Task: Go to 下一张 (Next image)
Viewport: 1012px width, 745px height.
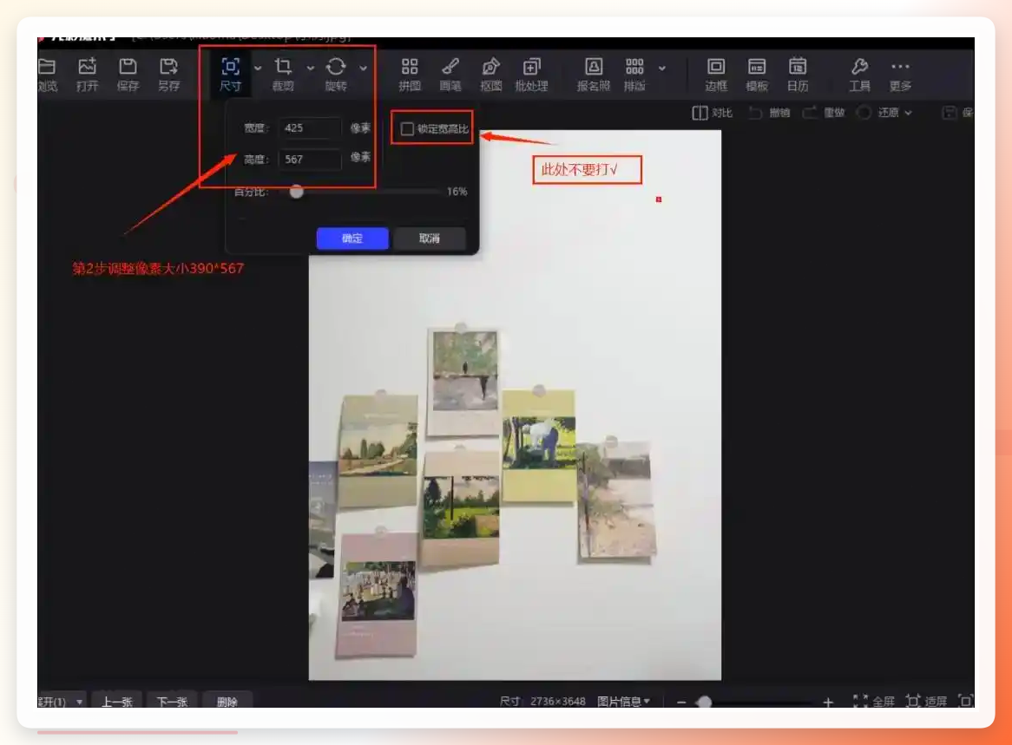Action: pos(172,701)
